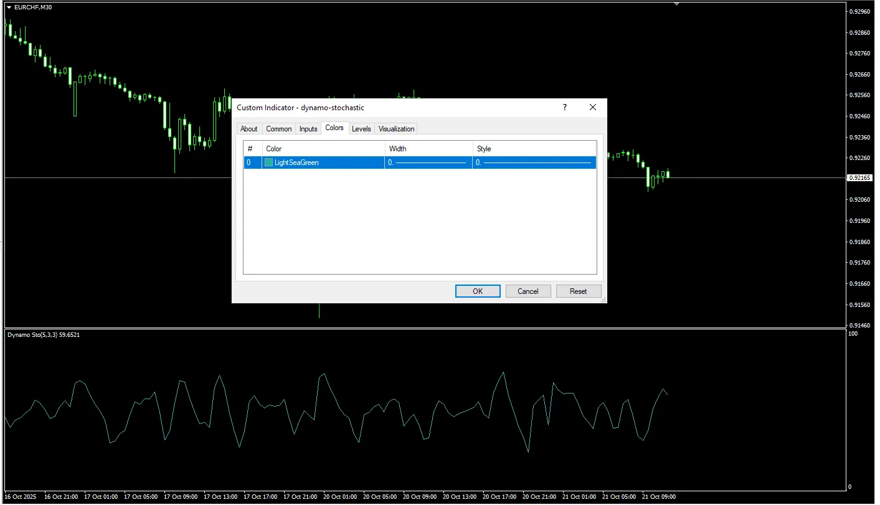Go to the Inputs tab
This screenshot has width=880, height=505.
pos(308,129)
